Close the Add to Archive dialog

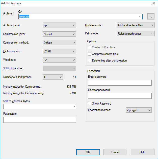[153, 3]
